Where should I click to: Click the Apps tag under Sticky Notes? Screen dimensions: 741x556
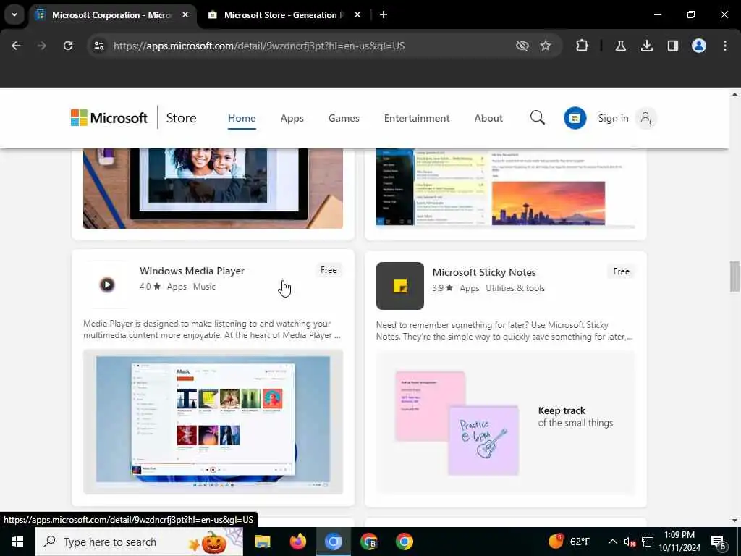click(469, 288)
